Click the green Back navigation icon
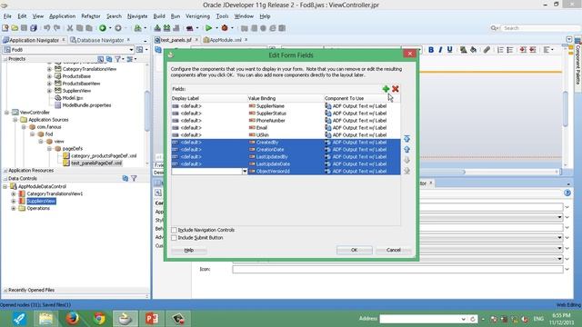Image resolution: width=582 pixels, height=327 pixels. pos(103,28)
